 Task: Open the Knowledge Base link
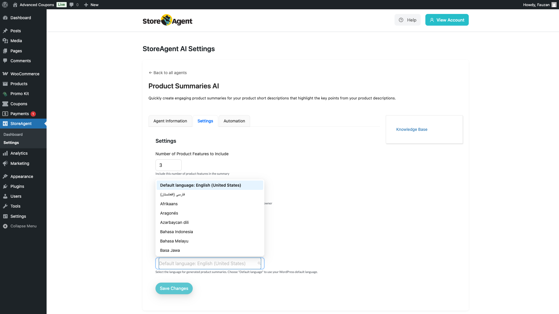[x=412, y=129]
